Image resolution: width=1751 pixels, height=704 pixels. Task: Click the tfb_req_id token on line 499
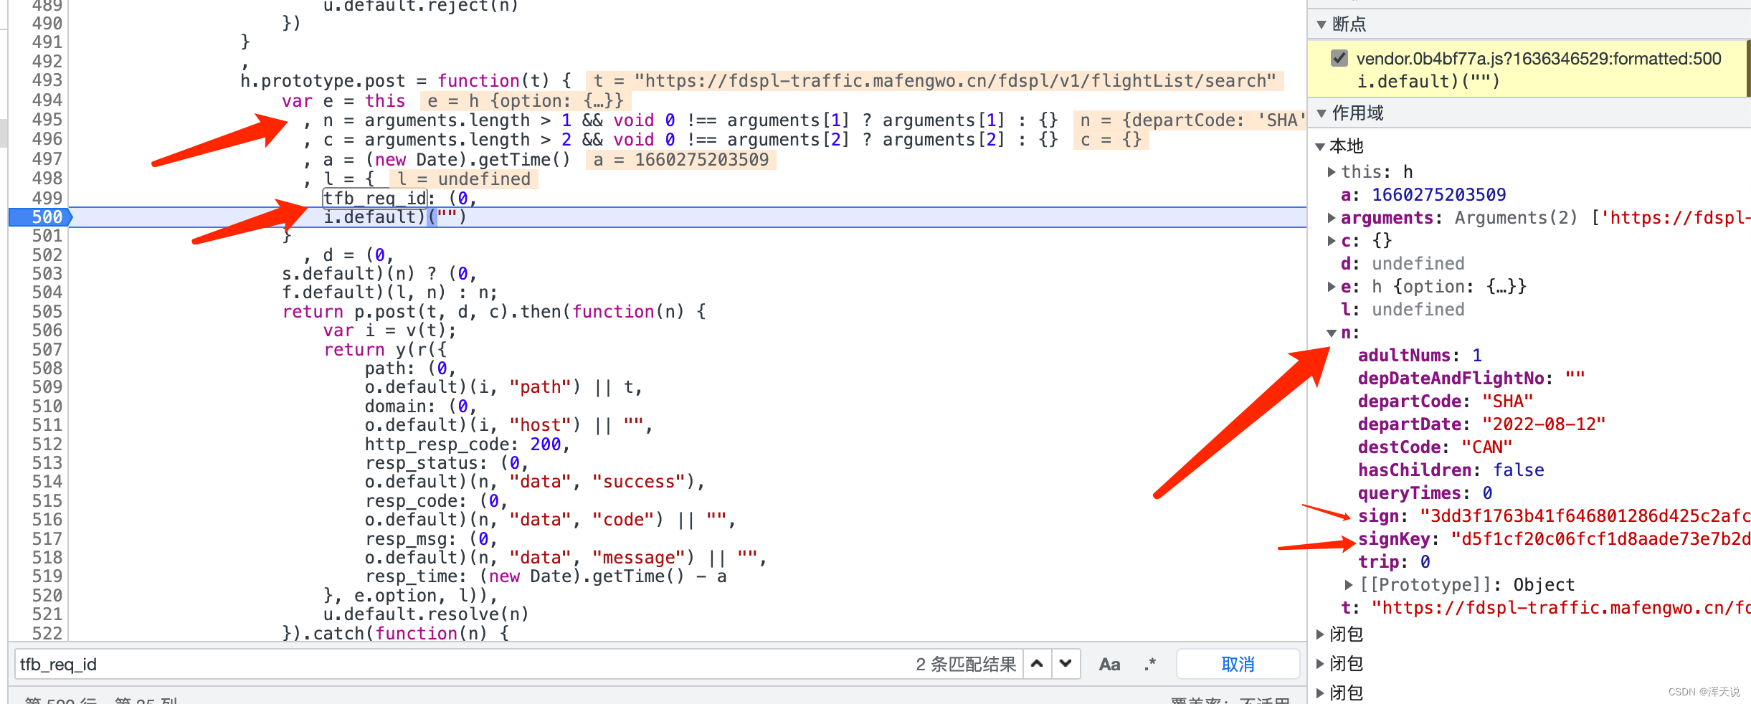tap(375, 198)
